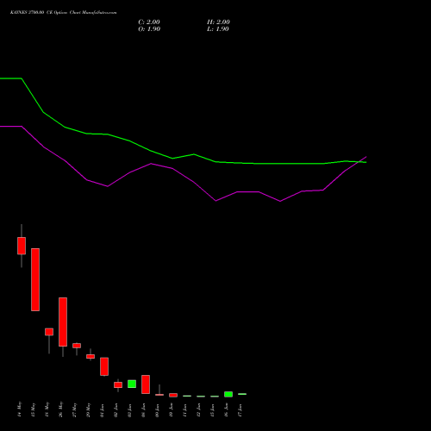Select the 'H: 2.00' high value
431x431 pixels.
point(218,22)
